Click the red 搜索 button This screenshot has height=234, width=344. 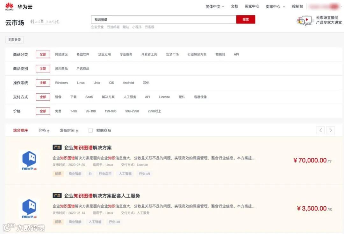[246, 19]
